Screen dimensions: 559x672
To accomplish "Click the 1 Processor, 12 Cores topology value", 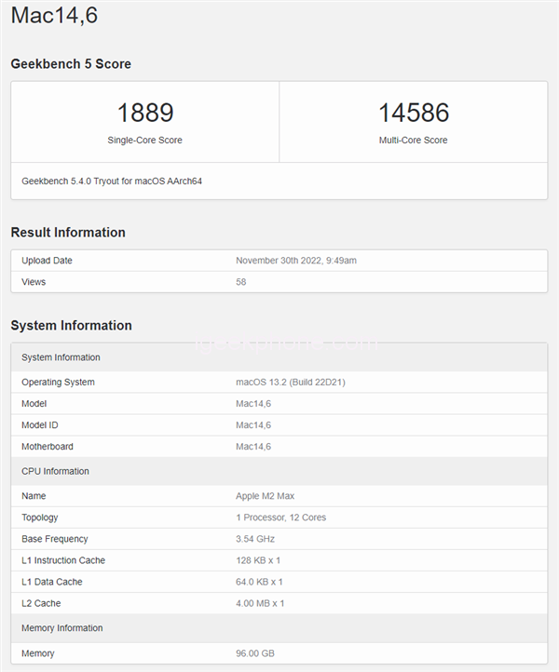I will coord(280,517).
